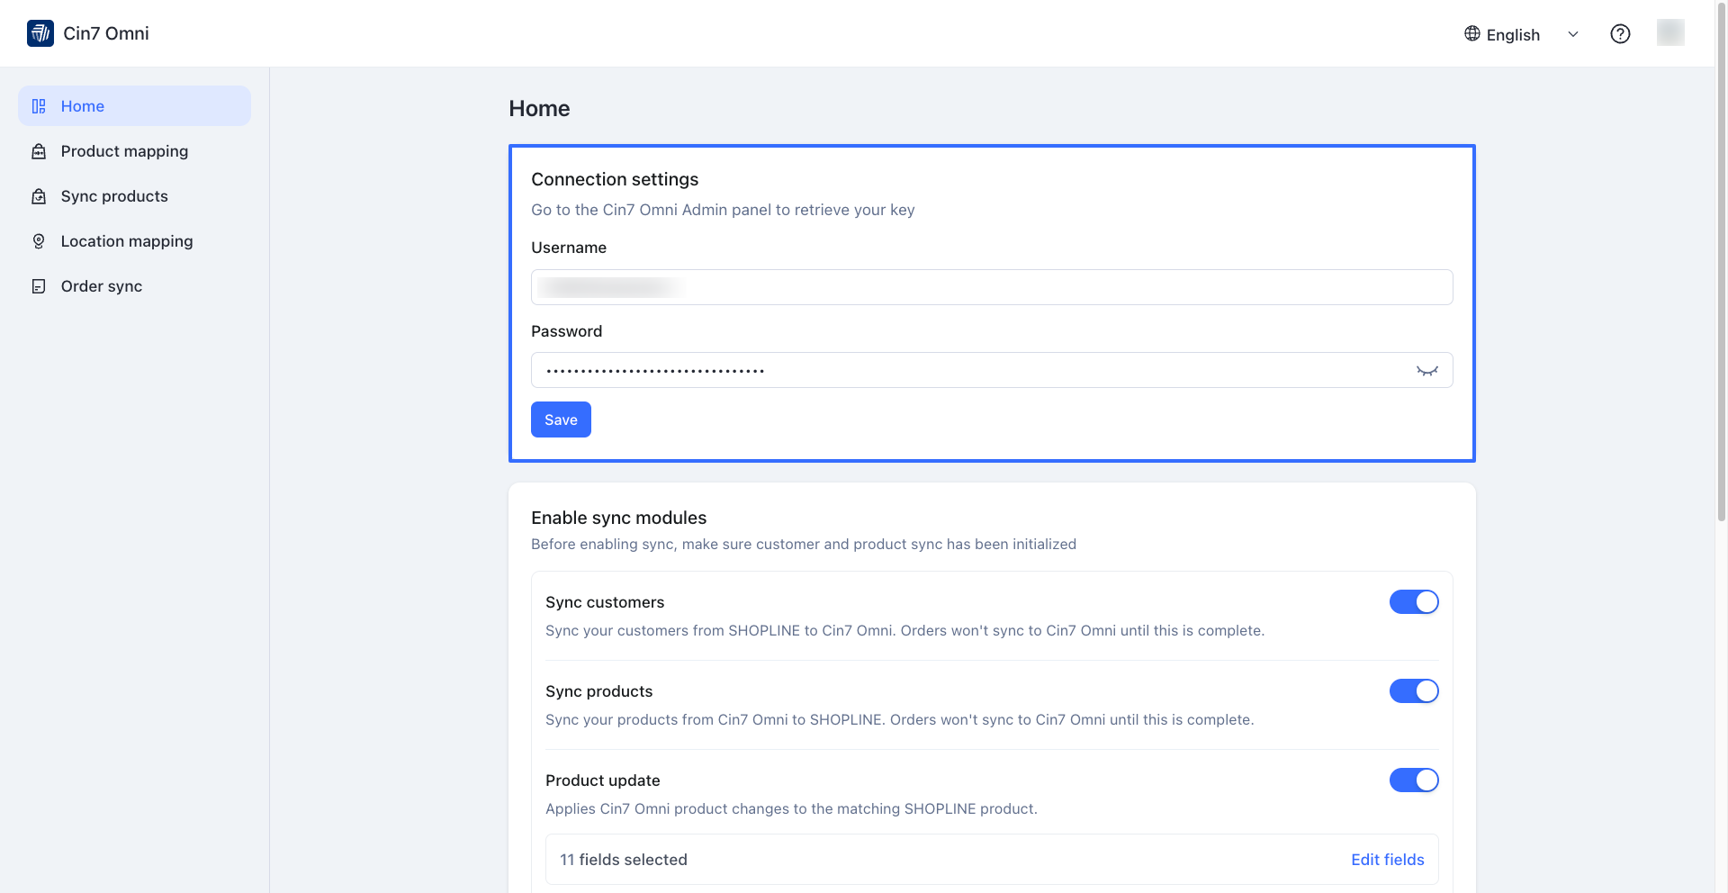This screenshot has width=1728, height=893.
Task: Click the 'Sync products' module title
Action: pyautogui.click(x=599, y=691)
